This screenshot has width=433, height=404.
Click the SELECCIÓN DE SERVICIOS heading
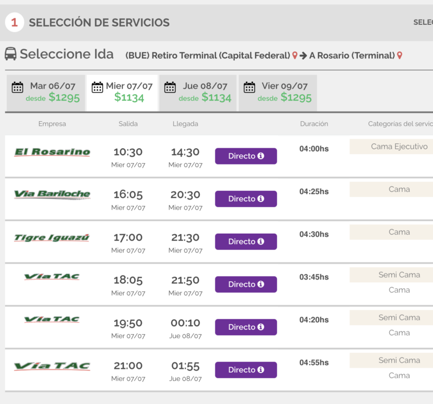coord(99,23)
